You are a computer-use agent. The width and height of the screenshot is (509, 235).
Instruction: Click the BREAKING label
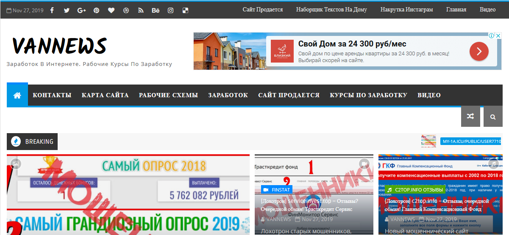point(39,142)
